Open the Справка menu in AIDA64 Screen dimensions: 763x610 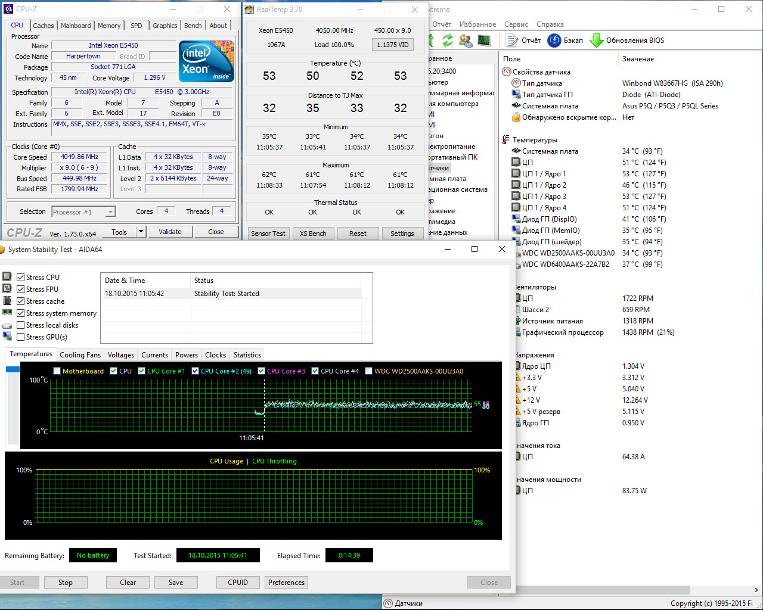(550, 24)
